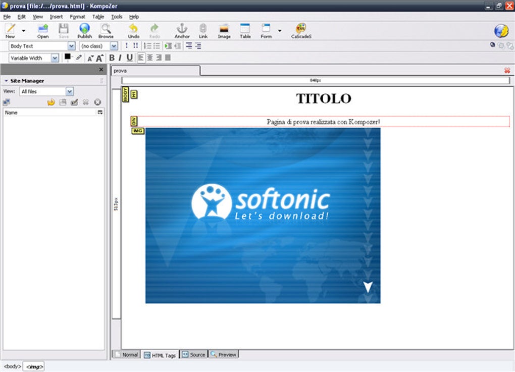The image size is (515, 372).
Task: Select the Softonic image in the page
Action: point(263,216)
